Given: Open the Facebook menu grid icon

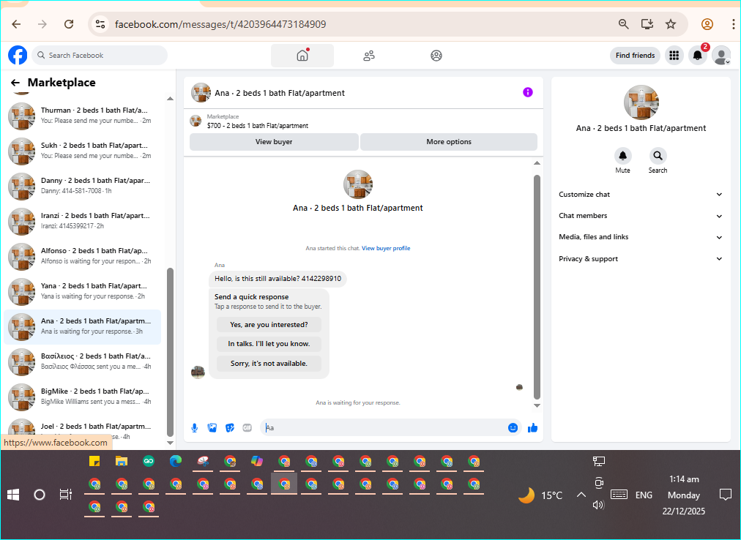Looking at the screenshot, I should click(x=674, y=56).
